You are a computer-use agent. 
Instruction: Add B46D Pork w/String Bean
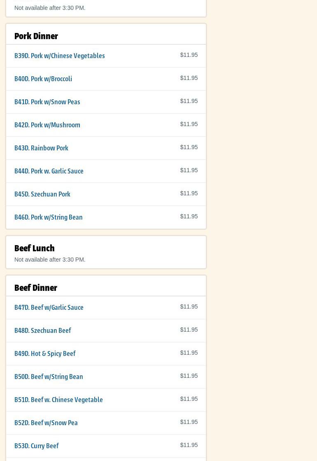[49, 217]
